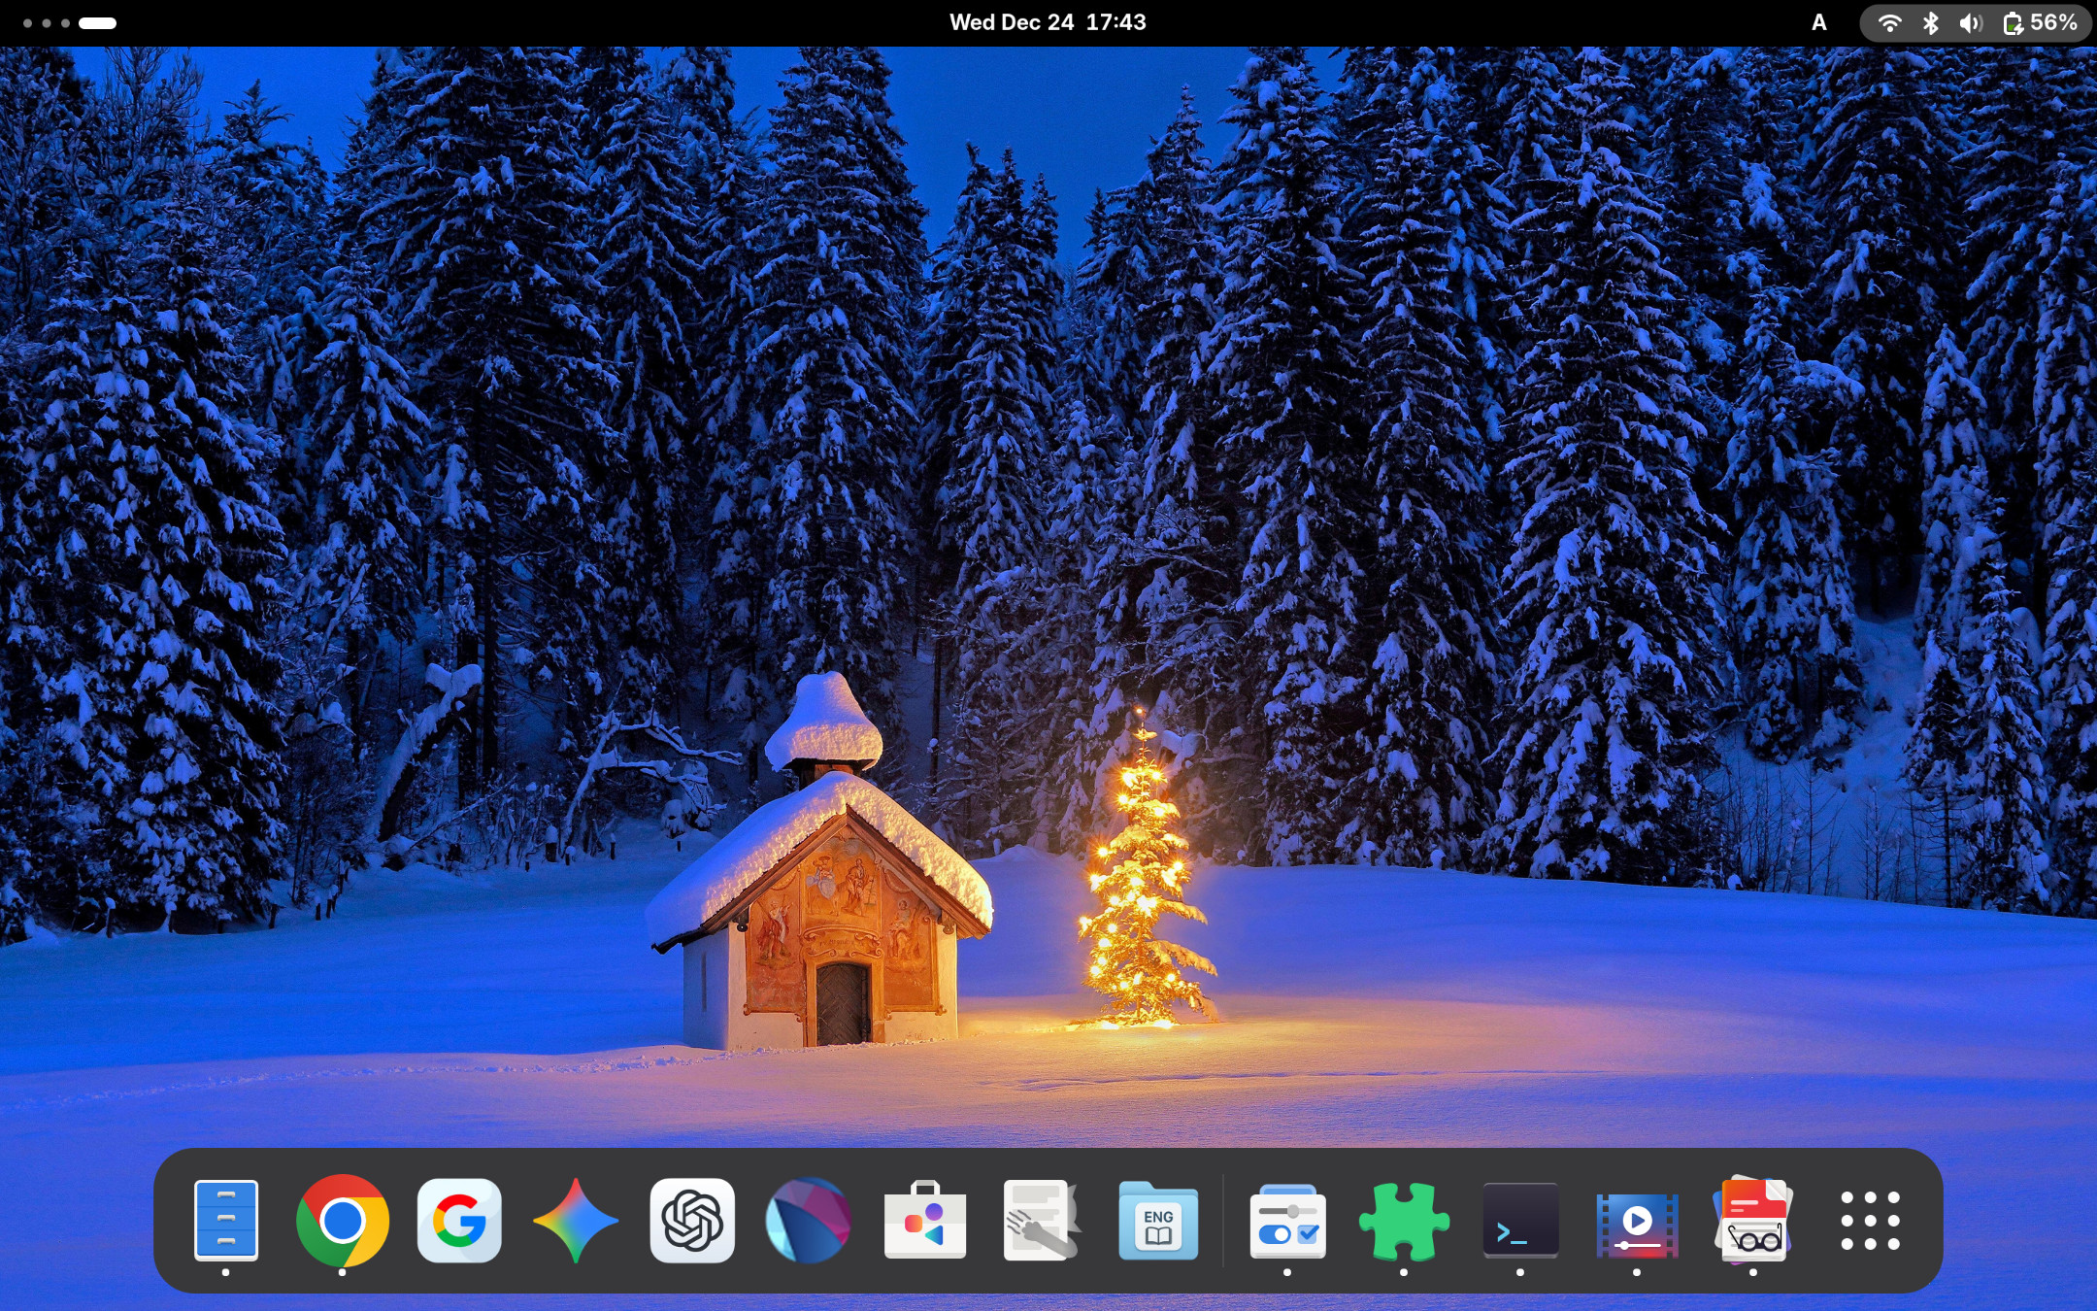Viewport: 2097px width, 1311px height.
Task: Open the Tweaks settings toggle icon
Action: [1287, 1220]
